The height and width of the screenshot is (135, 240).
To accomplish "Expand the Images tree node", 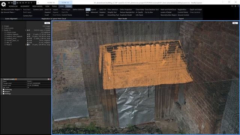I will tap(3, 26).
